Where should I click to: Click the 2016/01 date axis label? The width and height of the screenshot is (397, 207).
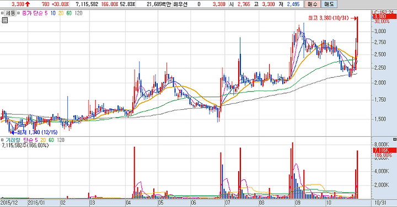[x=36, y=203]
